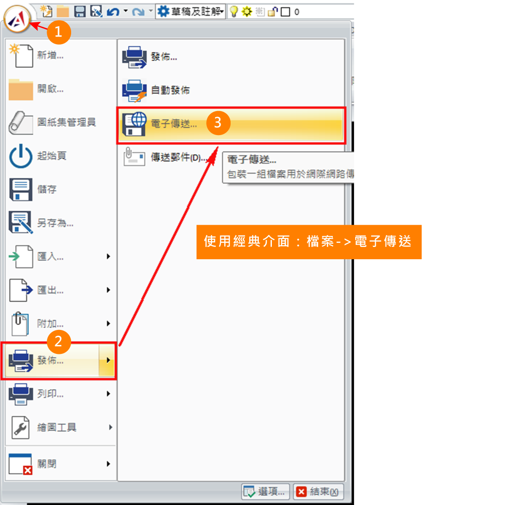505x505 pixels.
Task: Click the Undo arrow icon
Action: tap(113, 11)
